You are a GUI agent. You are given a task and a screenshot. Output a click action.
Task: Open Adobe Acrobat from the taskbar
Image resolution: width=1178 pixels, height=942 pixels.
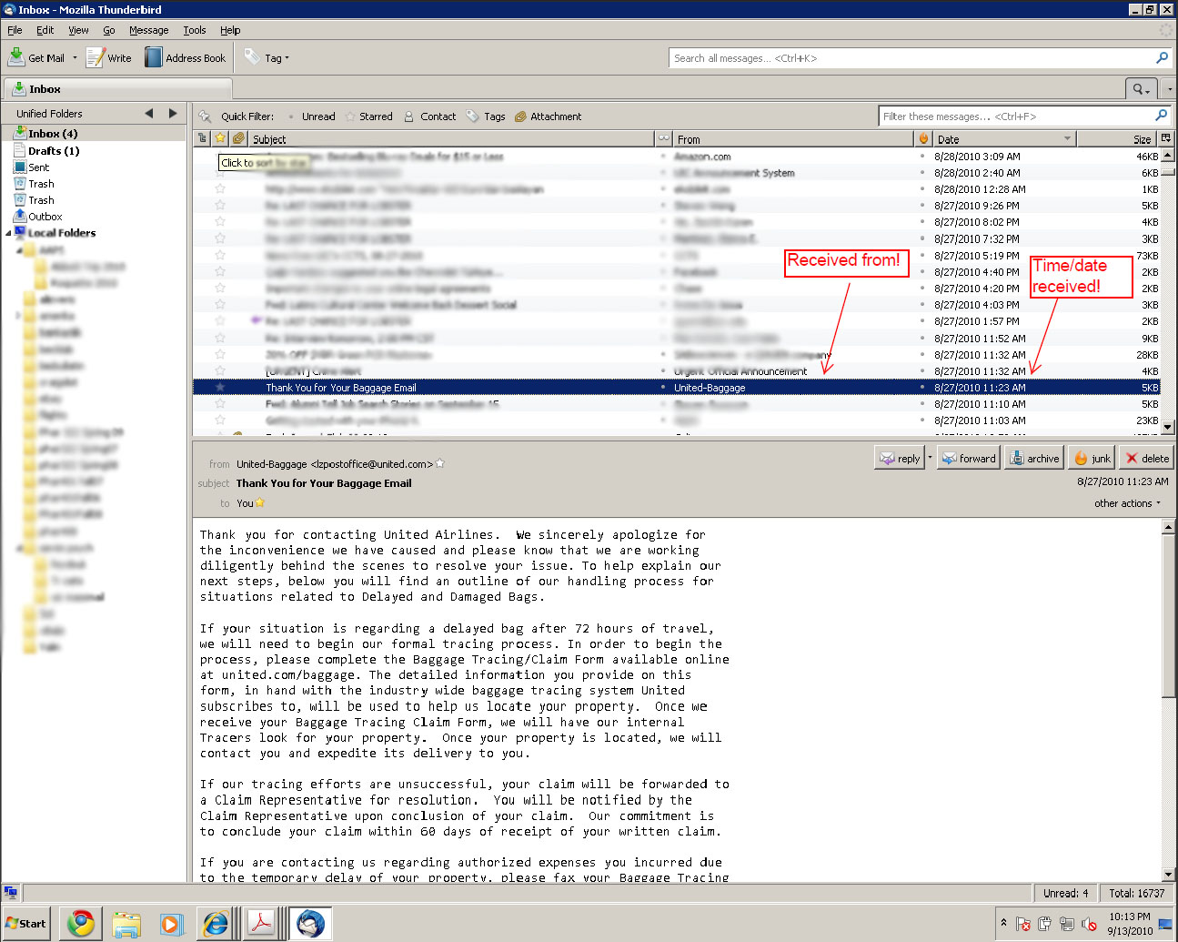[x=262, y=923]
